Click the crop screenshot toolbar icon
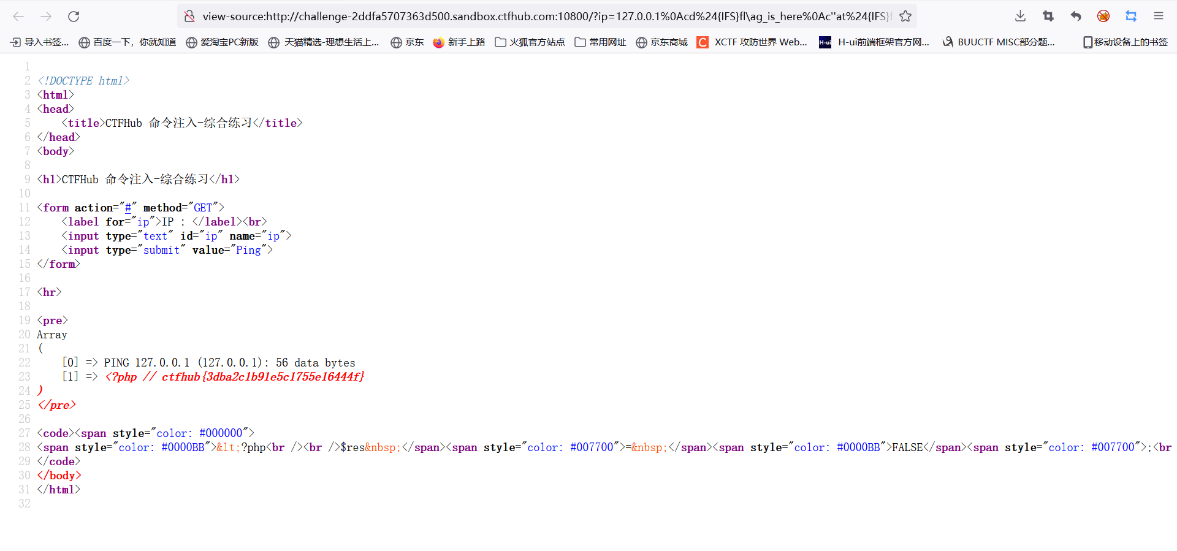The width and height of the screenshot is (1177, 551). tap(1048, 17)
